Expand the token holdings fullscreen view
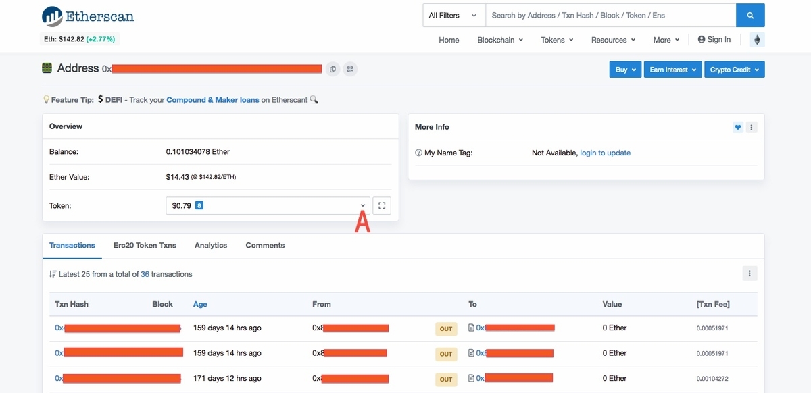The width and height of the screenshot is (811, 393). tap(382, 205)
